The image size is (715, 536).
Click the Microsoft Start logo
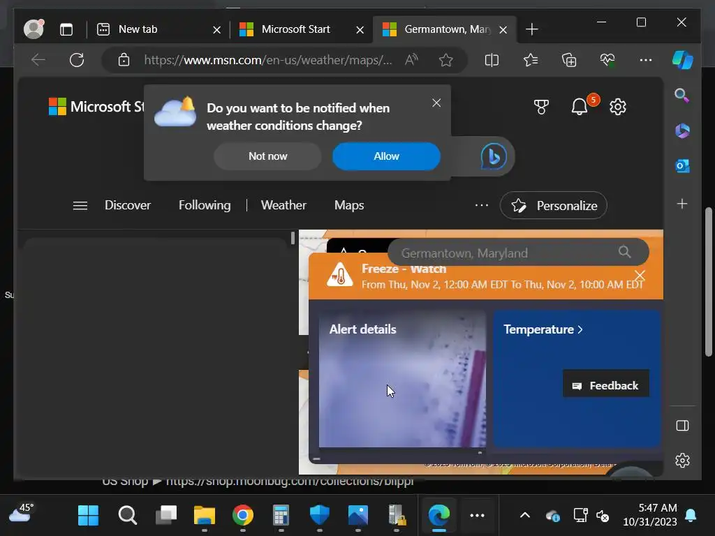pos(96,107)
